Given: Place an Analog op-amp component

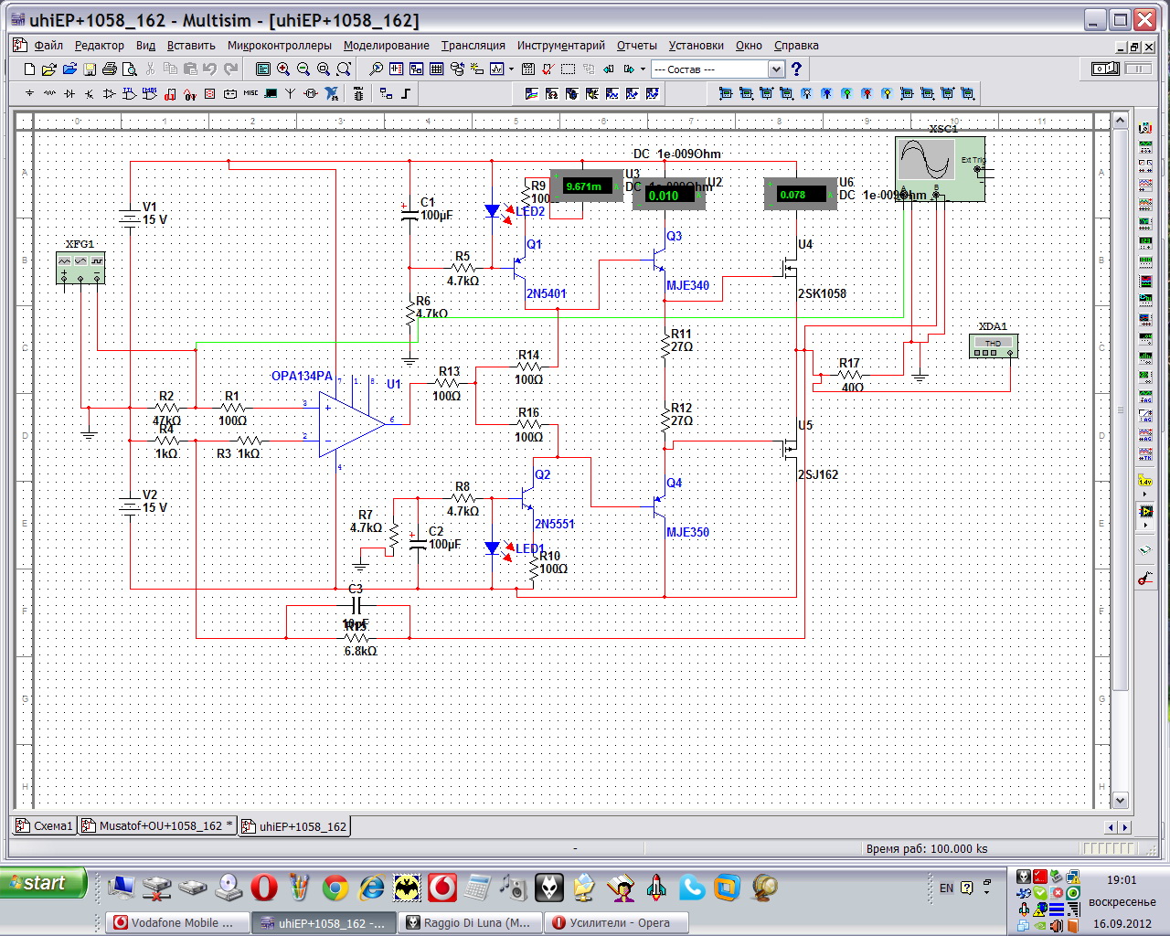Looking at the screenshot, I should pos(109,93).
